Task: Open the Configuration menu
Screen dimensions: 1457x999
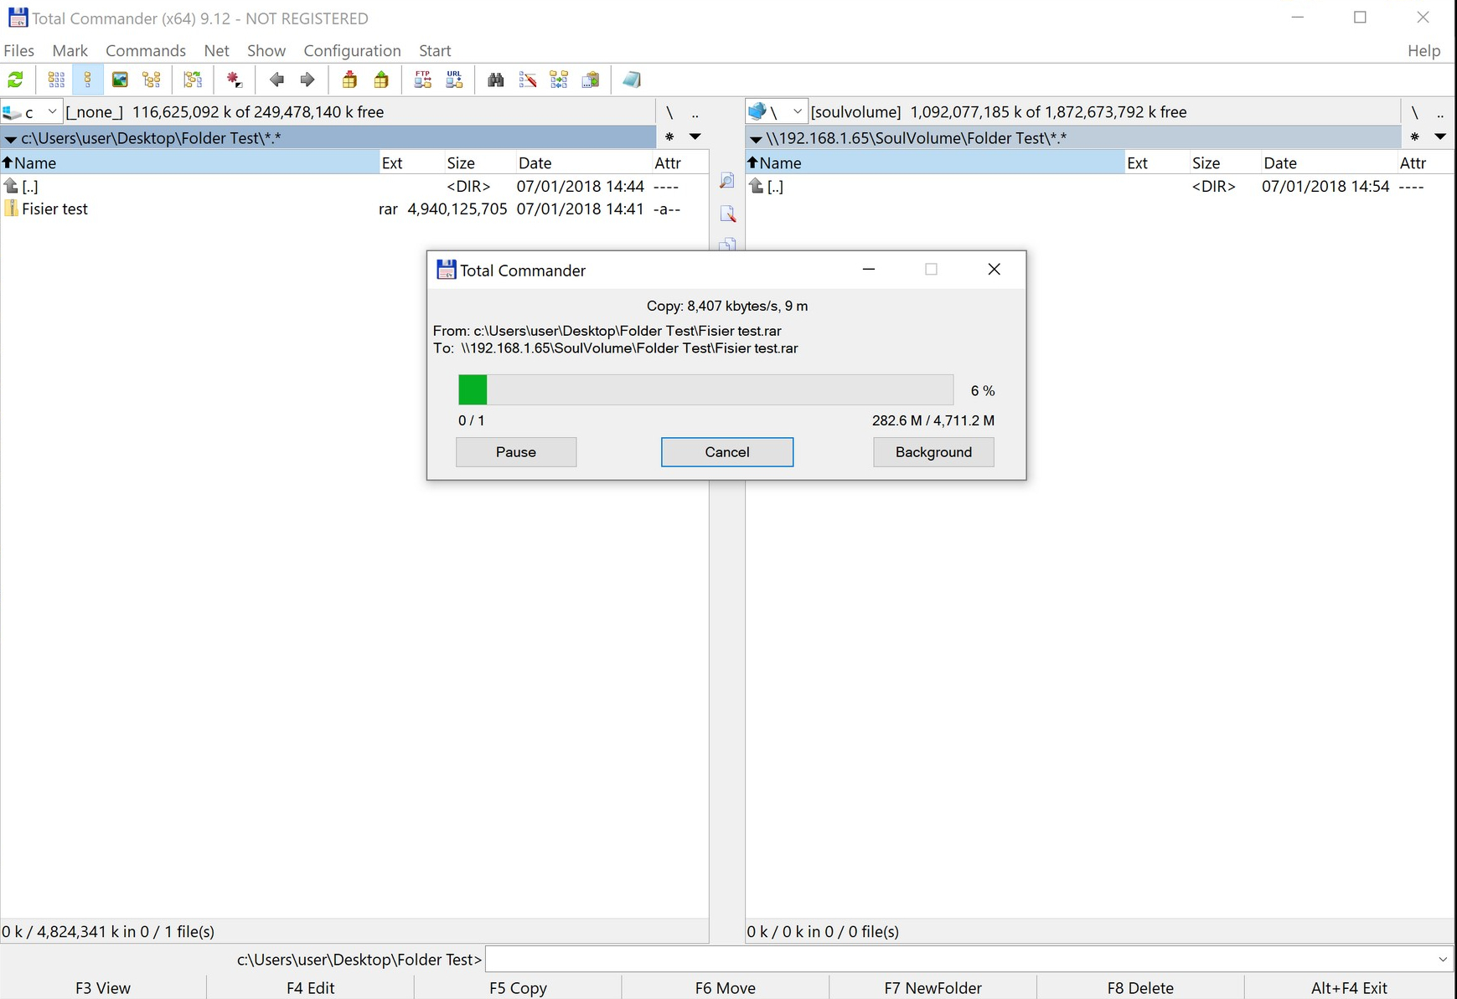Action: [x=352, y=50]
